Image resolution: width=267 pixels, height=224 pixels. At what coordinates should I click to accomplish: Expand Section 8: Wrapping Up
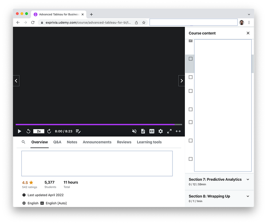coord(220,198)
